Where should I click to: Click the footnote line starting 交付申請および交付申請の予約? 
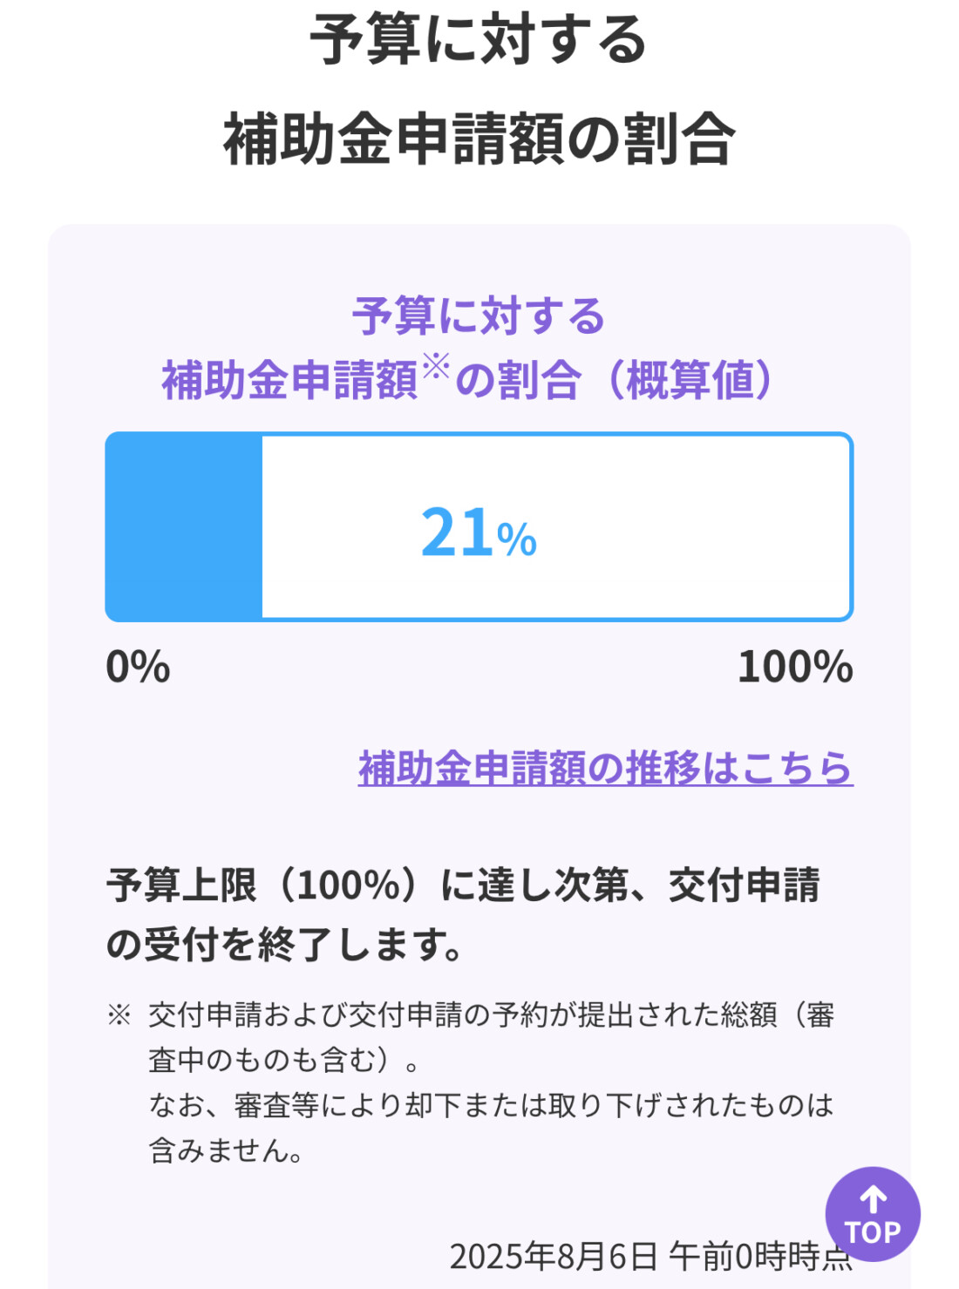coord(491,1014)
